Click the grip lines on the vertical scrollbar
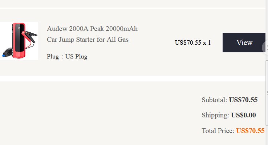Screen dimensions: 268x145 pyautogui.click(x=267, y=93)
